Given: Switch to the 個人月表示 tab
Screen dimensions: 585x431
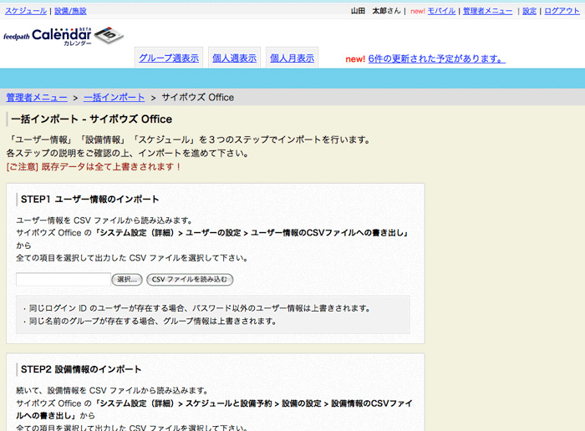Looking at the screenshot, I should [292, 58].
